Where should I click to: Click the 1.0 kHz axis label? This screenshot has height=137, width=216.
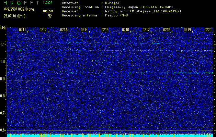(x=3, y=62)
